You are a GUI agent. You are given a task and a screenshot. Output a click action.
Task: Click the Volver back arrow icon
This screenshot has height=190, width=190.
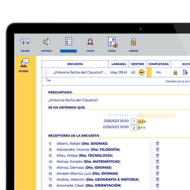[x=25, y=41]
